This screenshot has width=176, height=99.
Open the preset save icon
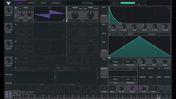[x=114, y=3]
